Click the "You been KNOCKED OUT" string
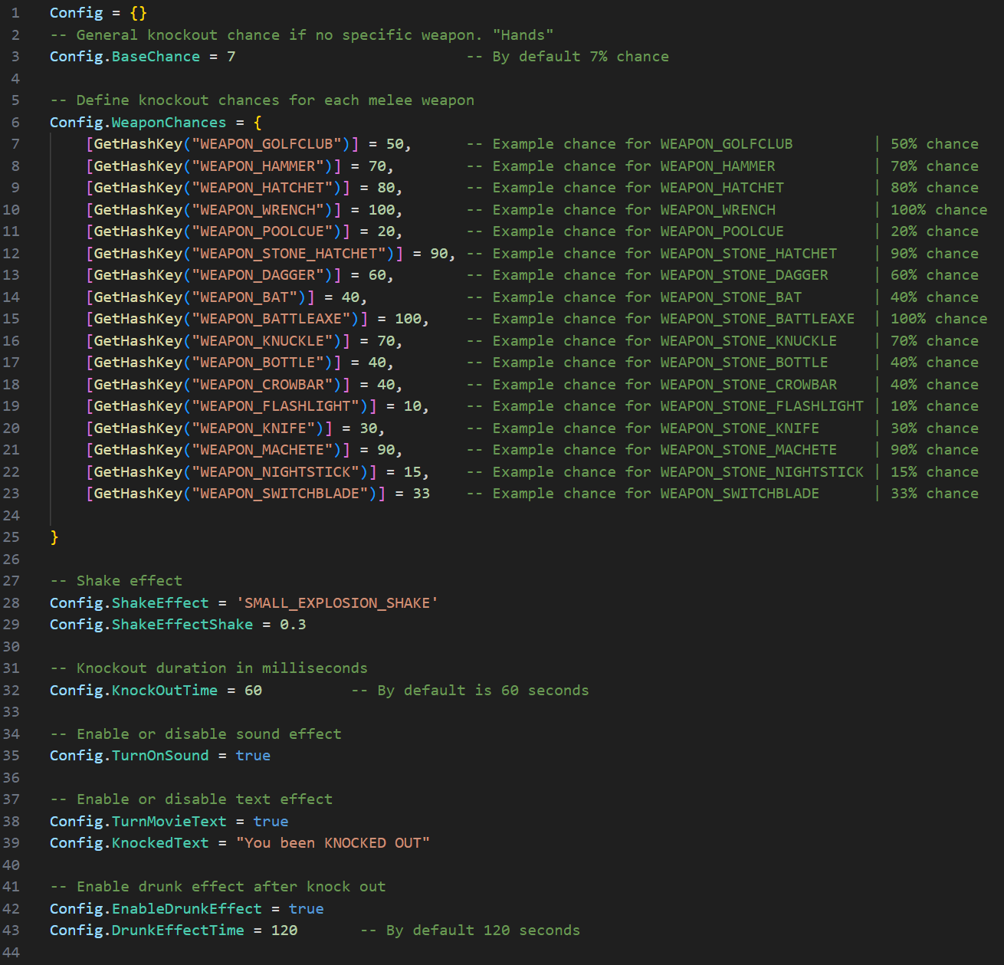1004x965 pixels. [333, 843]
